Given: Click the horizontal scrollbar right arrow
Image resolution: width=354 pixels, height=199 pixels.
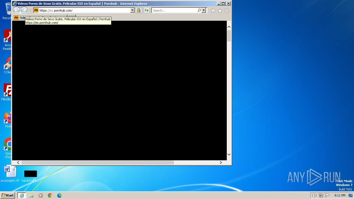Looking at the screenshot, I should (x=221, y=163).
